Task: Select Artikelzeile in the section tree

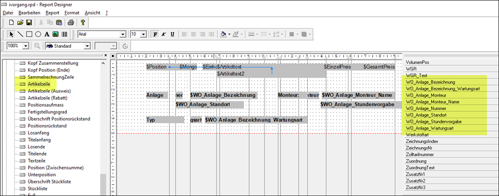Action: pyautogui.click(x=39, y=84)
